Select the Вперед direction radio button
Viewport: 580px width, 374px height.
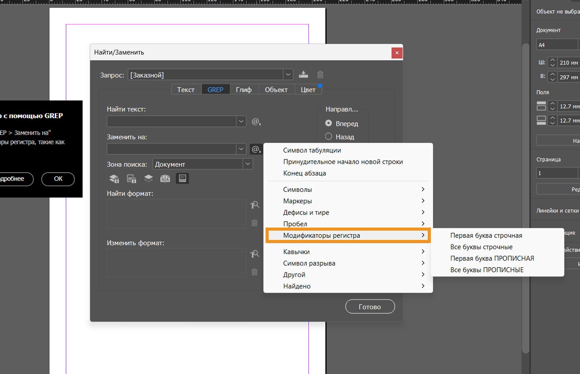(x=328, y=123)
